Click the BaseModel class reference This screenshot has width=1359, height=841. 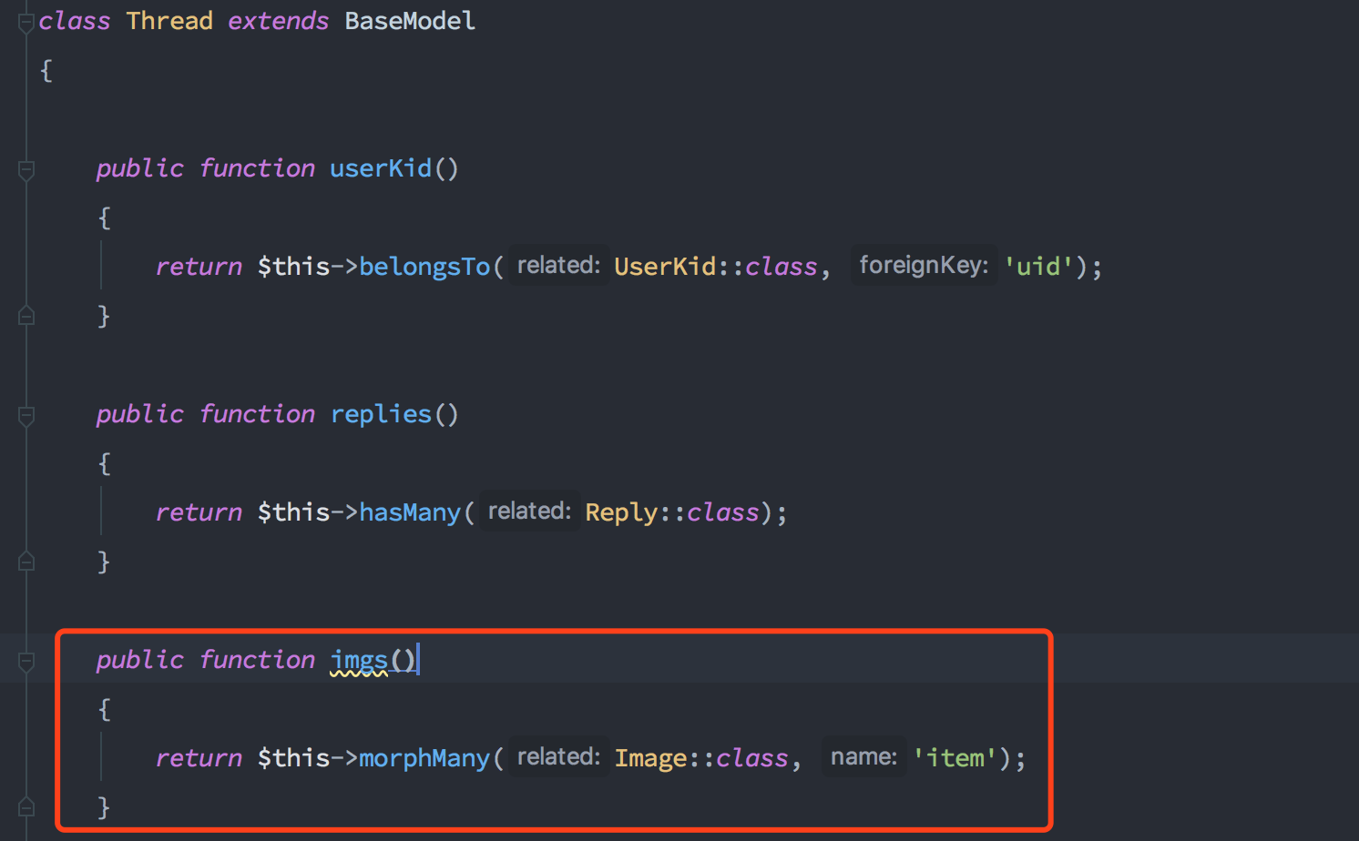click(409, 20)
